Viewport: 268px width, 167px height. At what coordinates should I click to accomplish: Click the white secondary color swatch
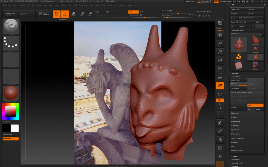[15, 128]
